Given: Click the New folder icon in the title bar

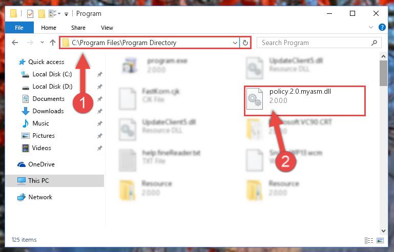Looking at the screenshot, I should coord(42,13).
